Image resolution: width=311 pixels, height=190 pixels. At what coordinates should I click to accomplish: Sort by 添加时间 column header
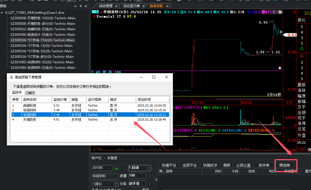pyautogui.click(x=152, y=99)
